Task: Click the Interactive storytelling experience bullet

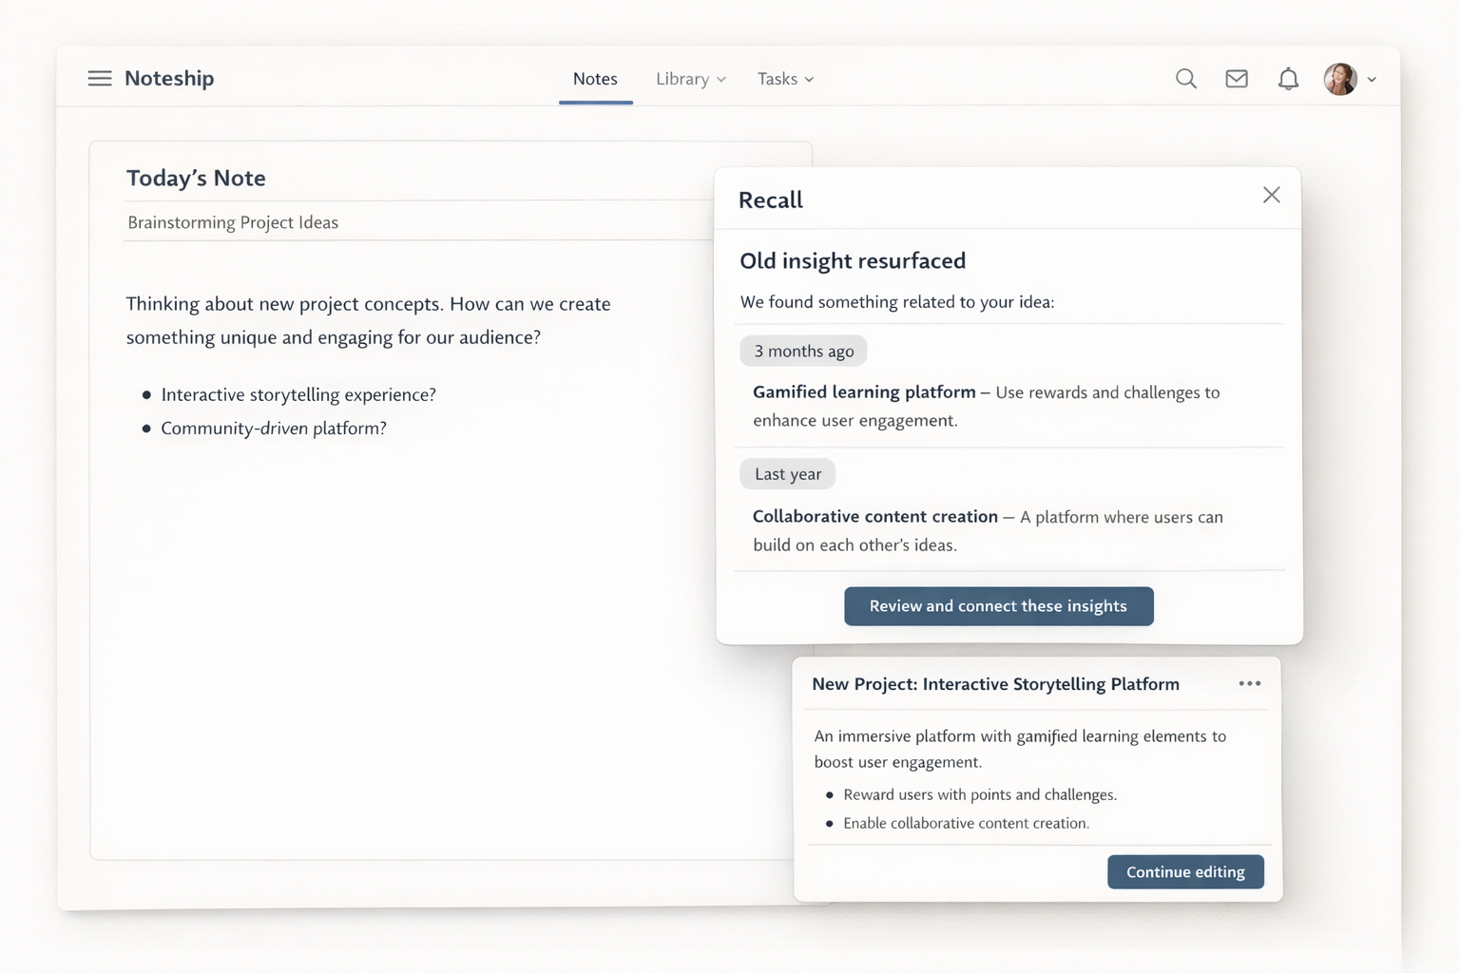Action: [x=298, y=394]
